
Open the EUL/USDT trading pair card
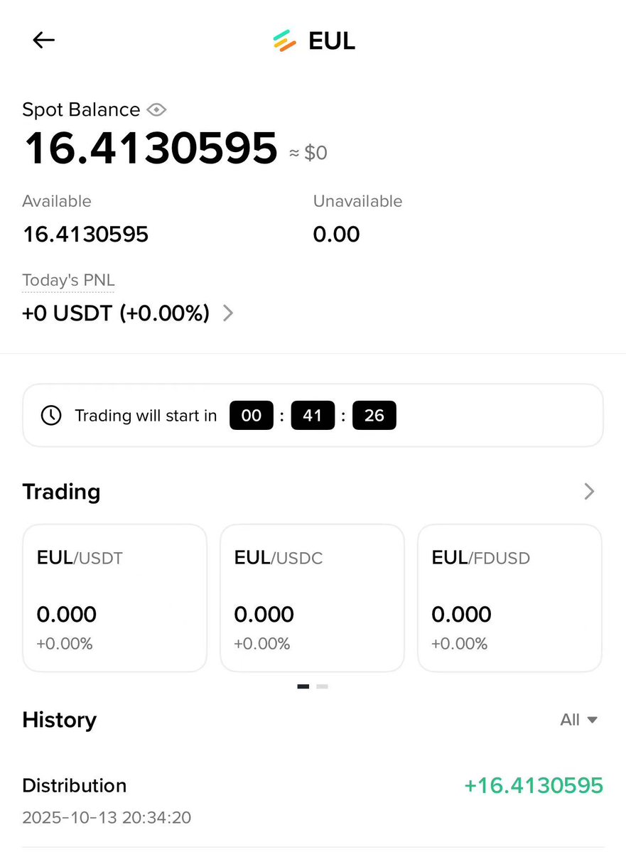[114, 598]
